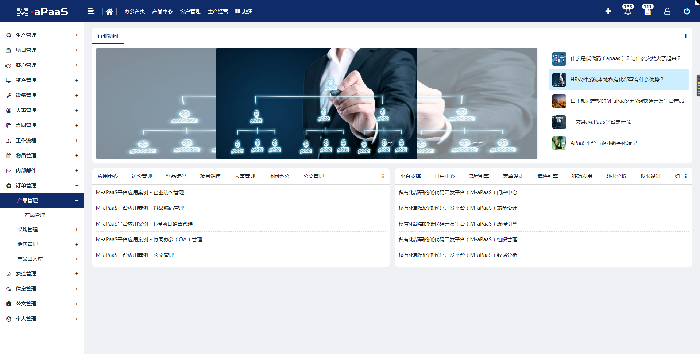700x354 pixels.
Task: Open the 更多 menu in top navigation
Action: click(x=244, y=12)
